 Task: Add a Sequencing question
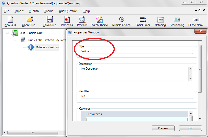click(177, 21)
